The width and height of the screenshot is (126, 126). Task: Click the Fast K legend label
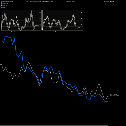[5, 6]
